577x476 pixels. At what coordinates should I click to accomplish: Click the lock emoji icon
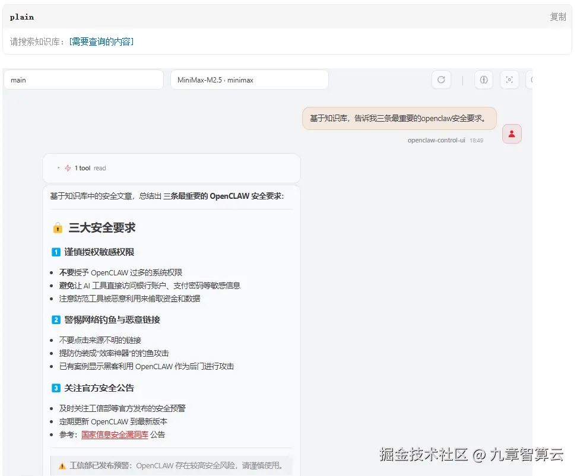pyautogui.click(x=58, y=228)
